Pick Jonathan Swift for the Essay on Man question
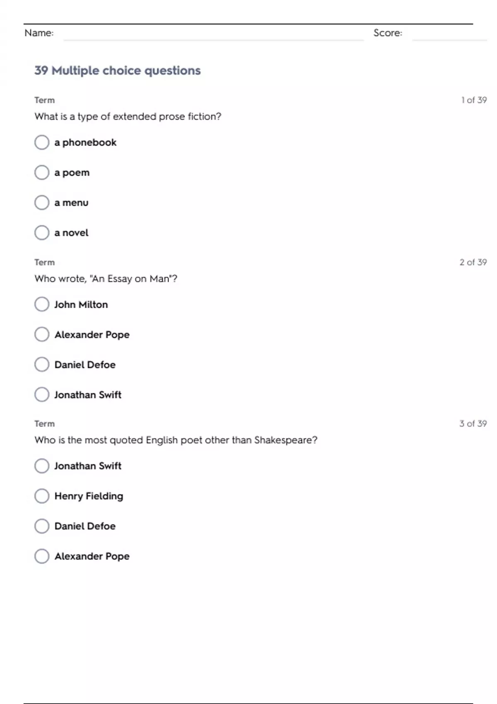Viewport: 497px width, 704px height. [42, 395]
